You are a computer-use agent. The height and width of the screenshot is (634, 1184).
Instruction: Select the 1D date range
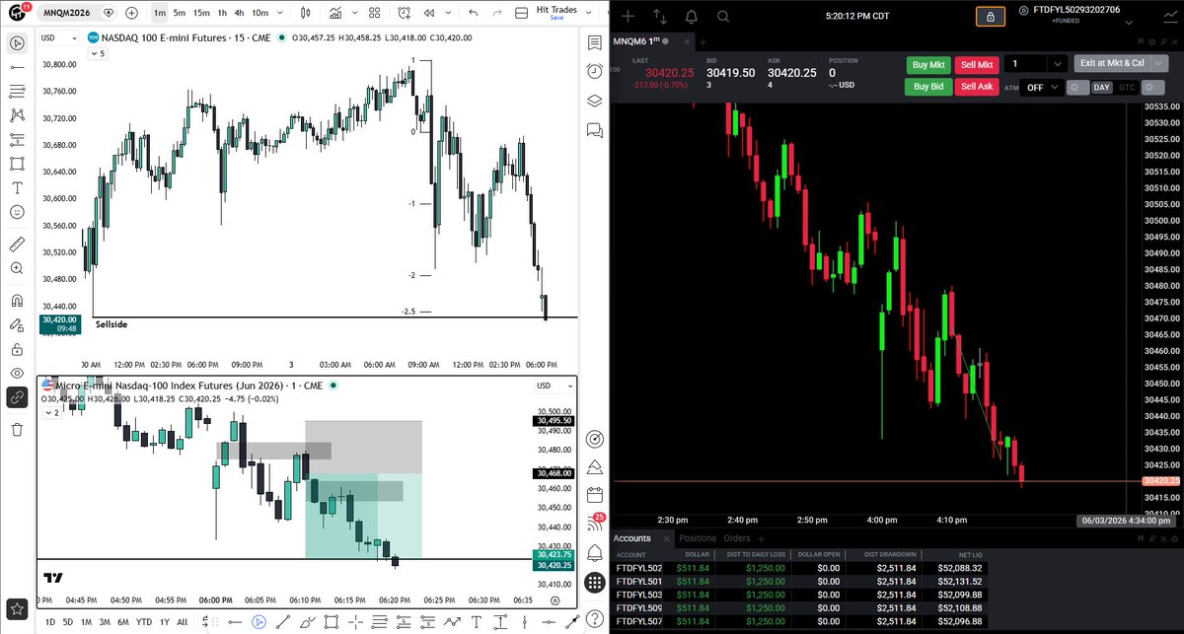click(49, 622)
